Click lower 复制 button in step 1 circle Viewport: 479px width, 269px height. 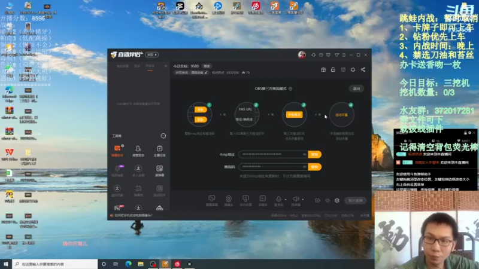pyautogui.click(x=201, y=120)
